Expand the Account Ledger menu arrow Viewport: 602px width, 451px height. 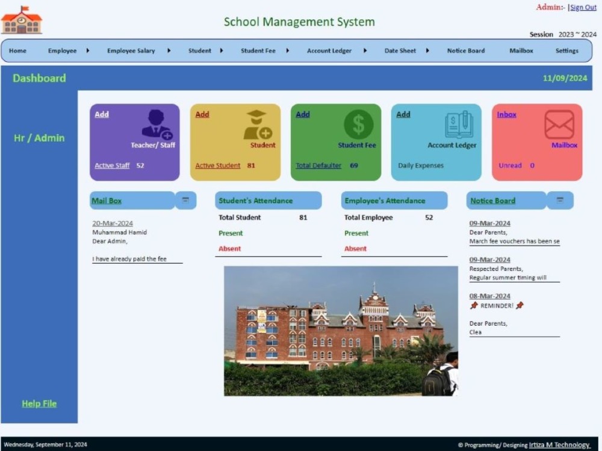(365, 51)
